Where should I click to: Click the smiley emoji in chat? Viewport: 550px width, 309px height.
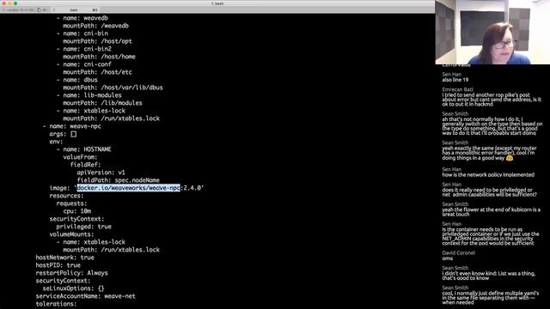[x=510, y=158]
